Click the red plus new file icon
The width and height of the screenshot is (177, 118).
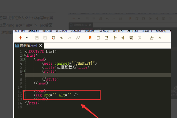click(x=20, y=38)
